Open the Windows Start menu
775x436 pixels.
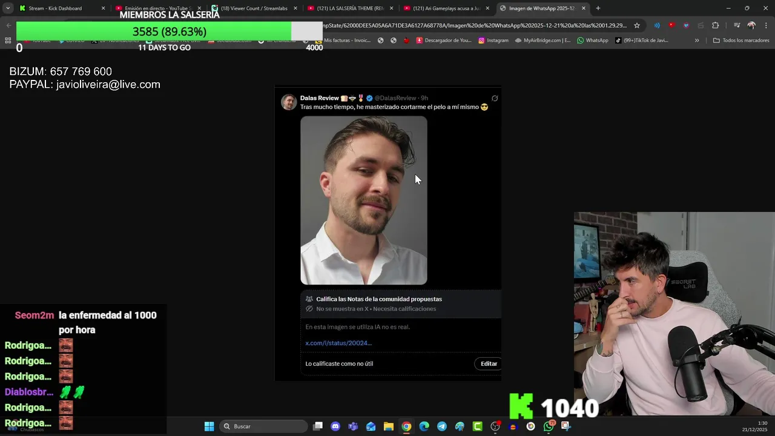click(x=209, y=426)
